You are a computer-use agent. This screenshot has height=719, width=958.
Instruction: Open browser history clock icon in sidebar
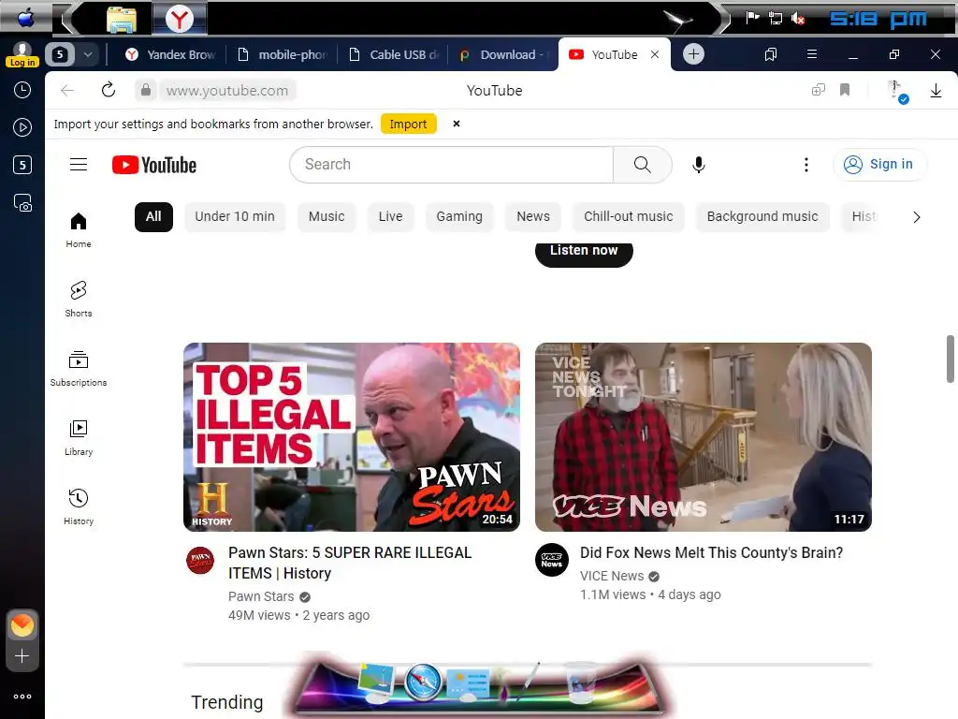(22, 91)
